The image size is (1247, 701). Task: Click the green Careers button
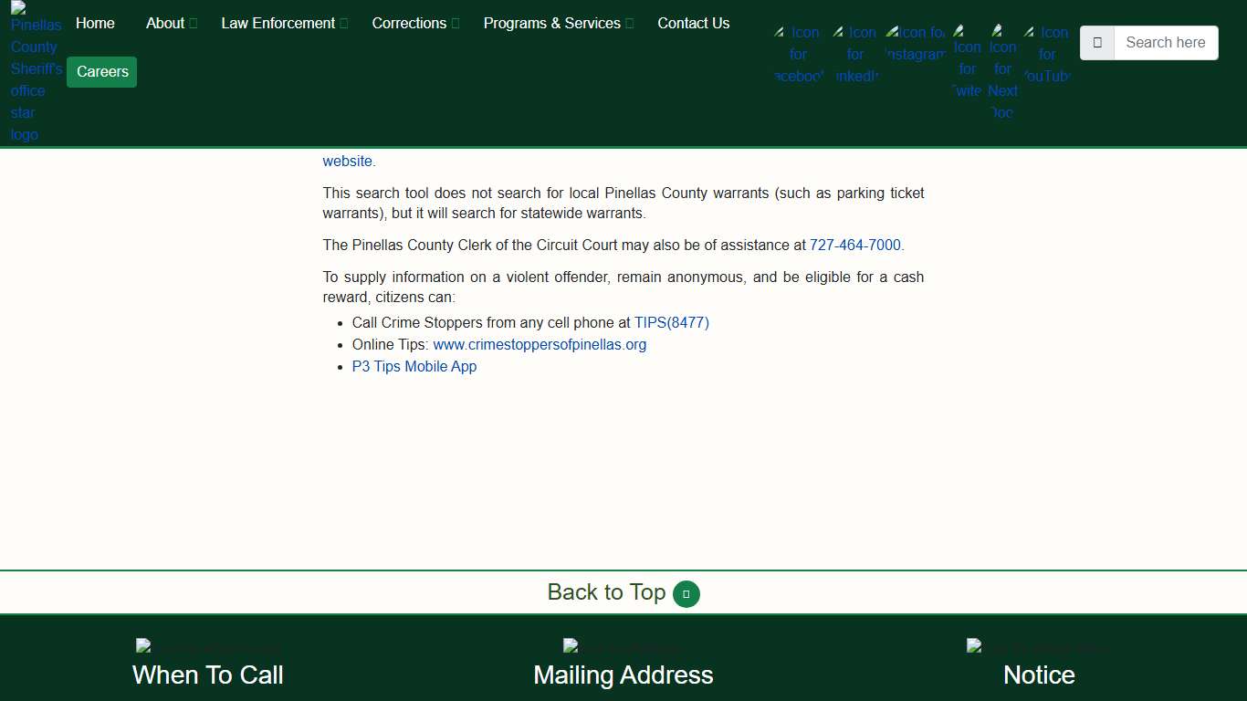click(x=102, y=72)
